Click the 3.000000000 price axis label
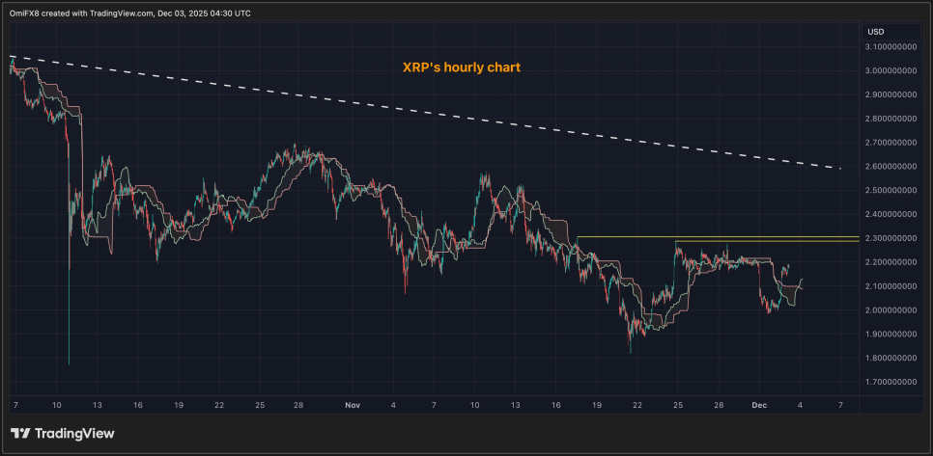This screenshot has width=933, height=456. tap(889, 70)
